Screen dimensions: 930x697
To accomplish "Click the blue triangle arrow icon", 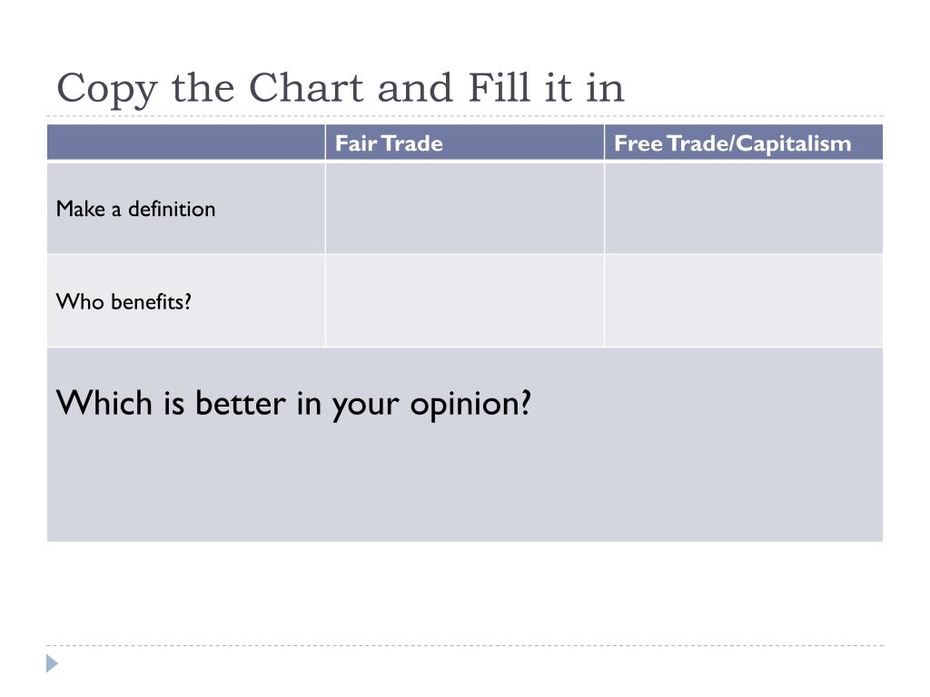I will coord(52,663).
